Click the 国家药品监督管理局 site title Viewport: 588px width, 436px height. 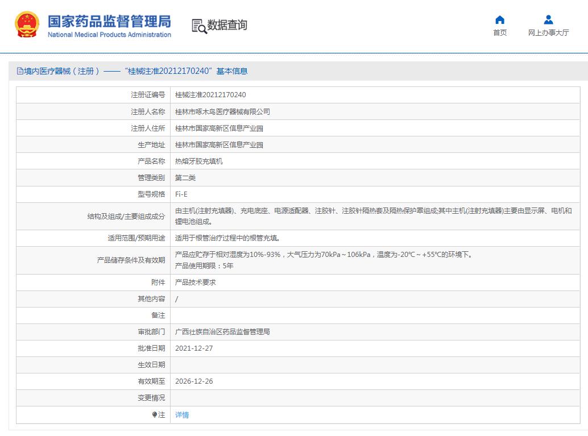coord(109,22)
